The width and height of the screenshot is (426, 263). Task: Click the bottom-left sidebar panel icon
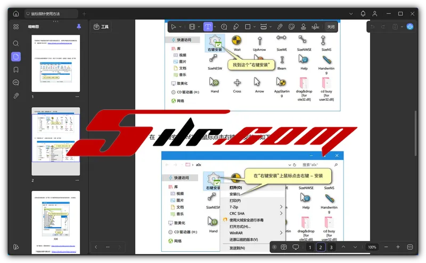(16, 246)
